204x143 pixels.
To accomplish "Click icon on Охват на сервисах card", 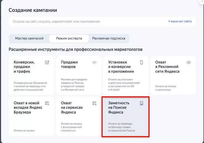I will 94,103.
